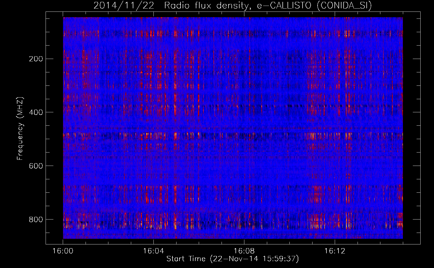
Task: Click the 16:12 time tick label
Action: click(x=335, y=251)
